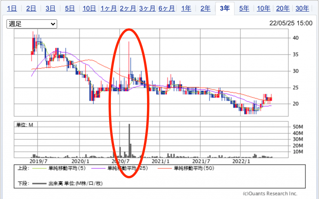Viewport: 319px width, 199px height.
Task: Show the 2ヶ月 chart range
Action: (128, 8)
